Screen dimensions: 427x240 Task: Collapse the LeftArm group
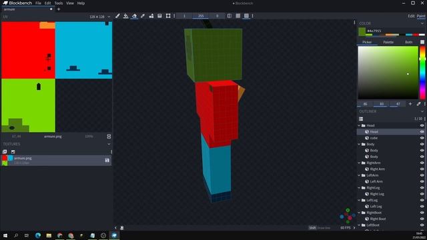point(359,175)
